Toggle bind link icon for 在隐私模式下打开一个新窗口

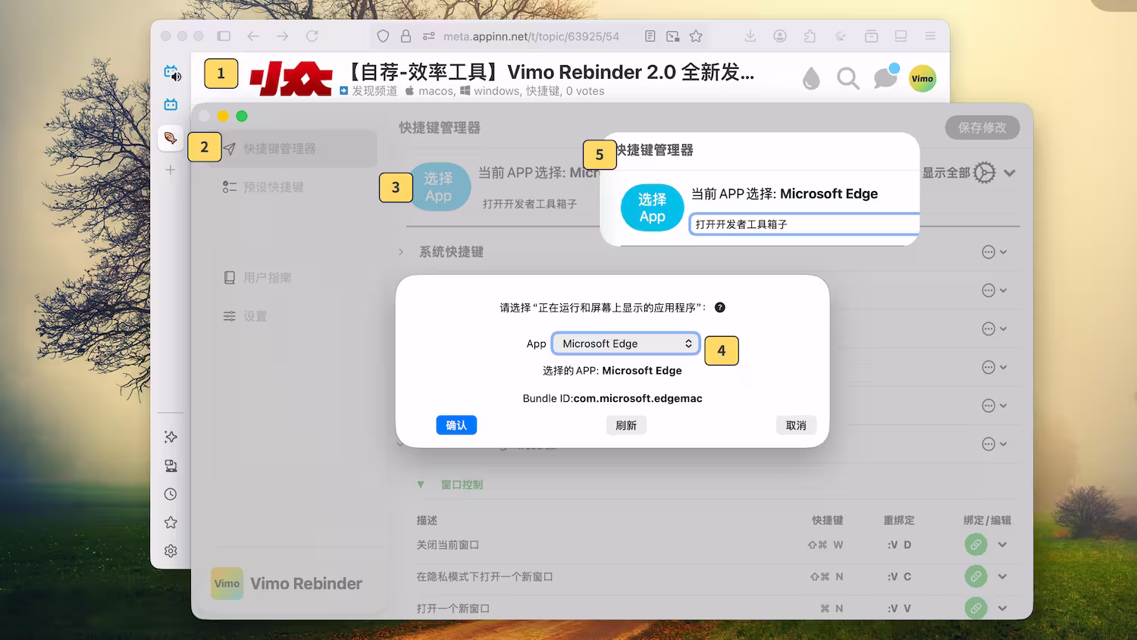(976, 576)
